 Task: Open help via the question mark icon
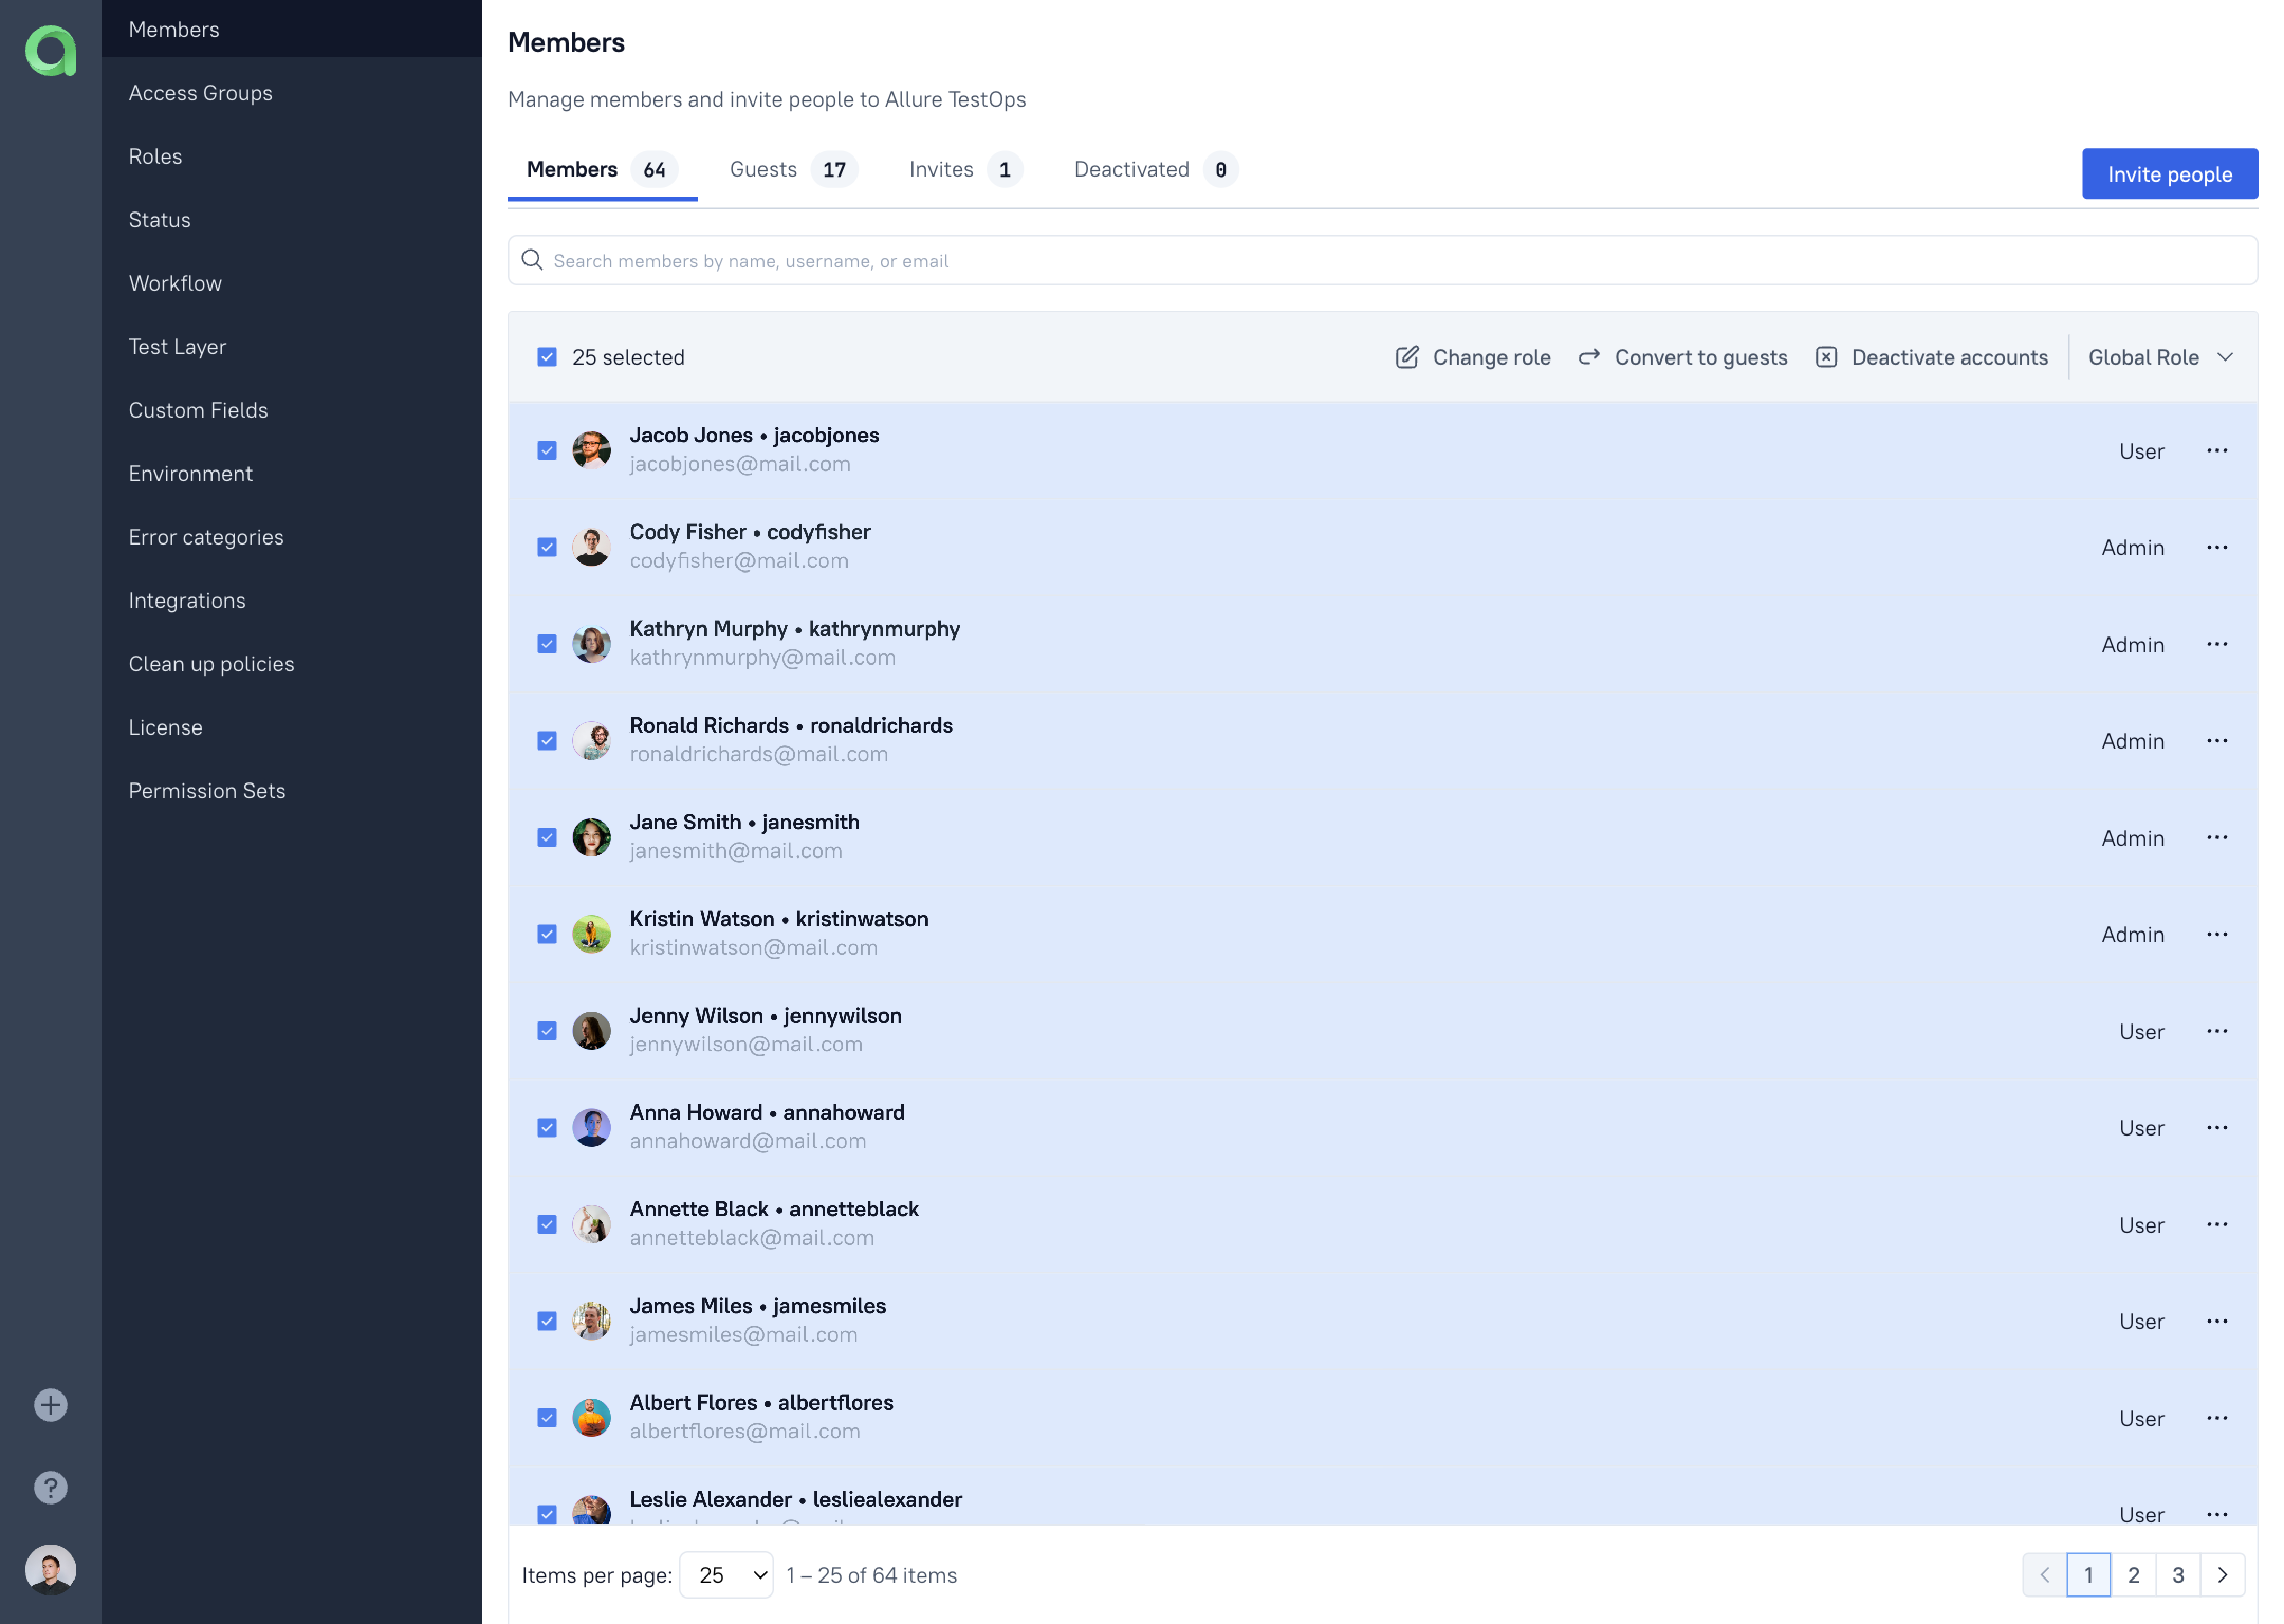point(50,1487)
